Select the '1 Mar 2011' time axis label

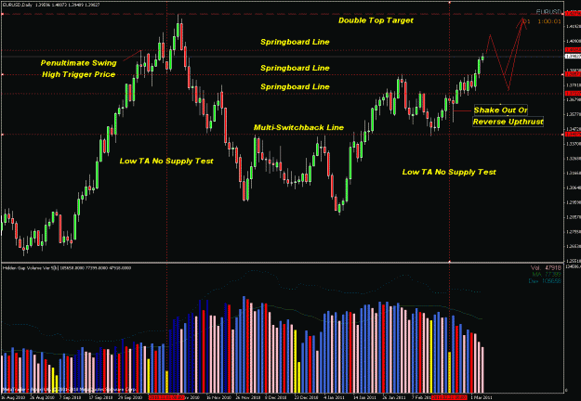coord(482,397)
